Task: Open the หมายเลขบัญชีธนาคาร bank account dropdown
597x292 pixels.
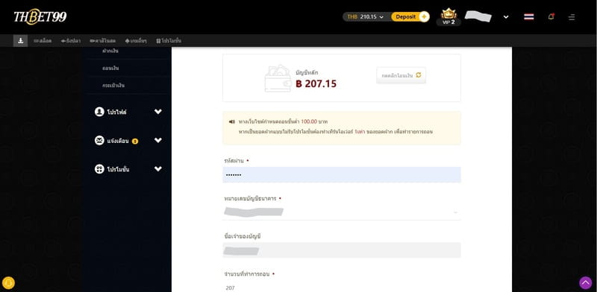Action: (x=342, y=212)
